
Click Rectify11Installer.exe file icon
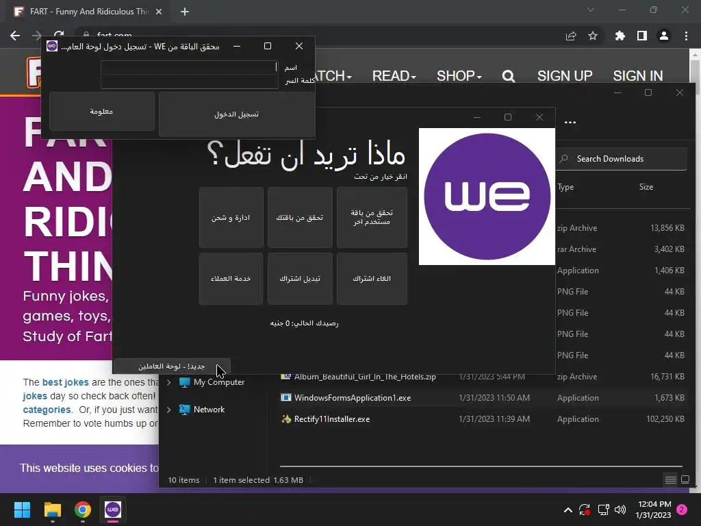(286, 419)
